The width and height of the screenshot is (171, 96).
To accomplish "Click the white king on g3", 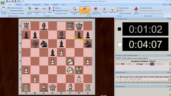I will point(79,70).
